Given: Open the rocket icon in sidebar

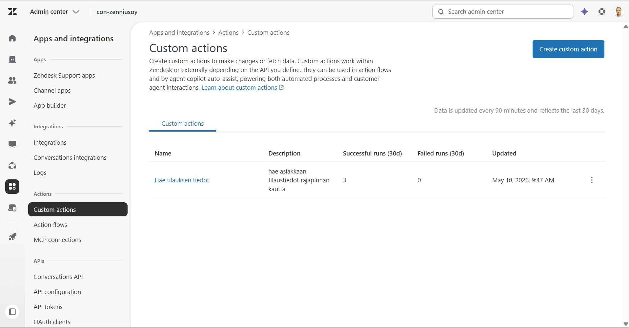Looking at the screenshot, I should (x=12, y=237).
